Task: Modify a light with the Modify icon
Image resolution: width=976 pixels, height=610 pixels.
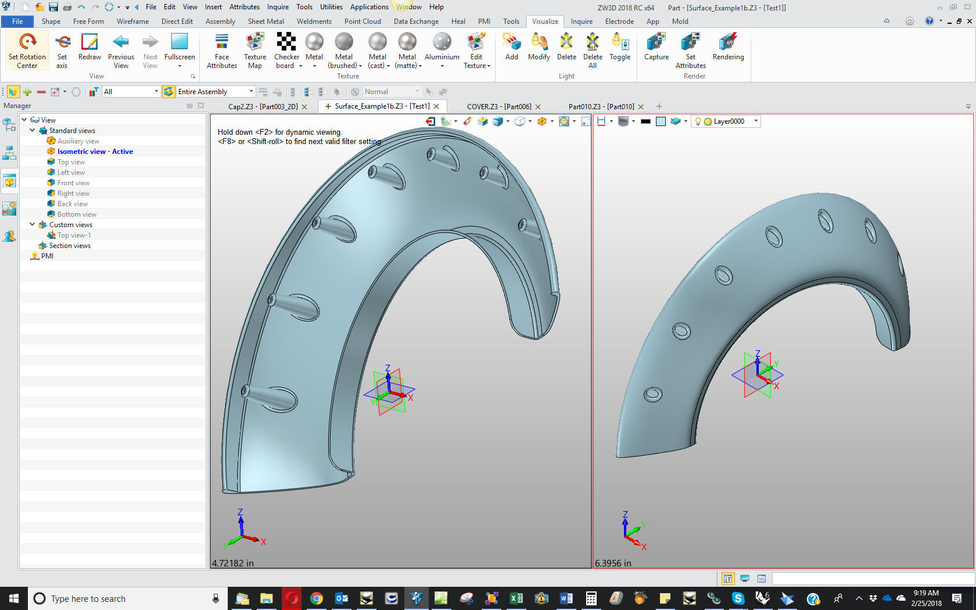Action: pos(539,47)
